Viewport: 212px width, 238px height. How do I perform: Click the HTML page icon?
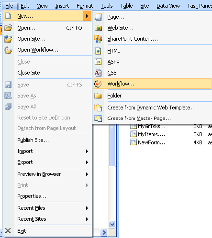point(98,51)
